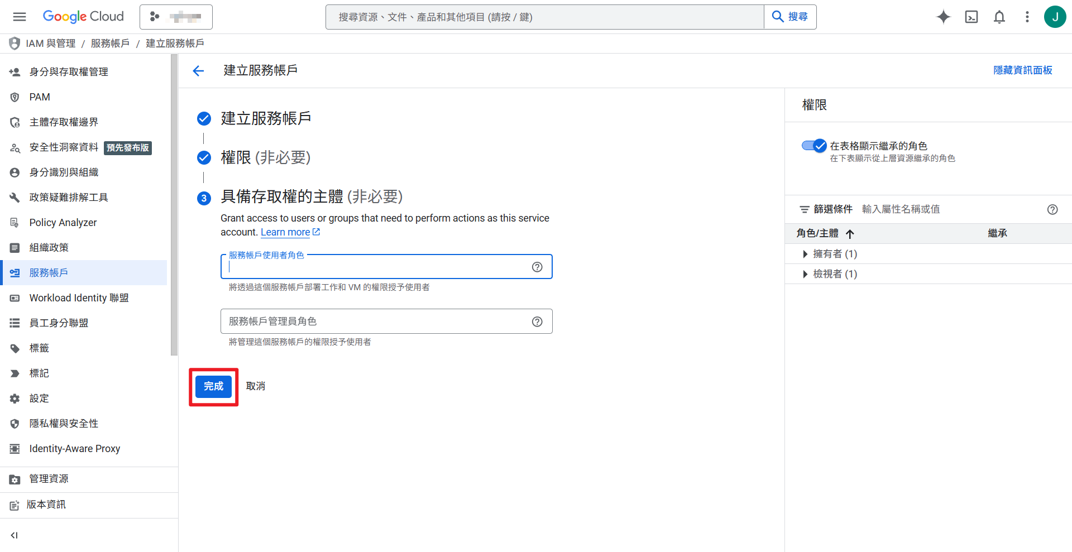Expand the 擁有者 (1) role row

coord(805,254)
